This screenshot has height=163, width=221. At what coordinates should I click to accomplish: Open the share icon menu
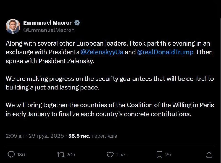[209, 154]
